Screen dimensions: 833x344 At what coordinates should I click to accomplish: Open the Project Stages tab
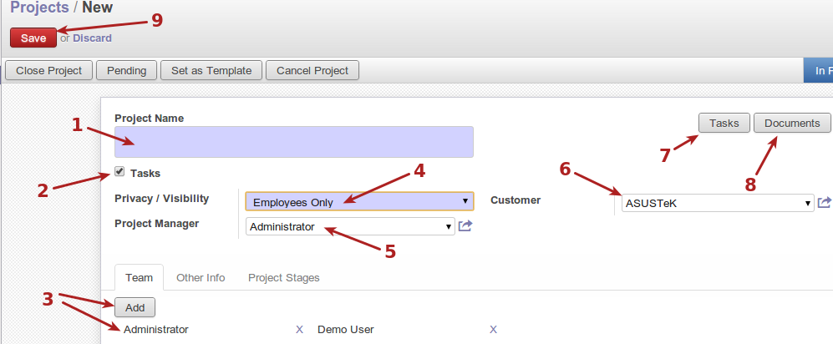(x=283, y=277)
